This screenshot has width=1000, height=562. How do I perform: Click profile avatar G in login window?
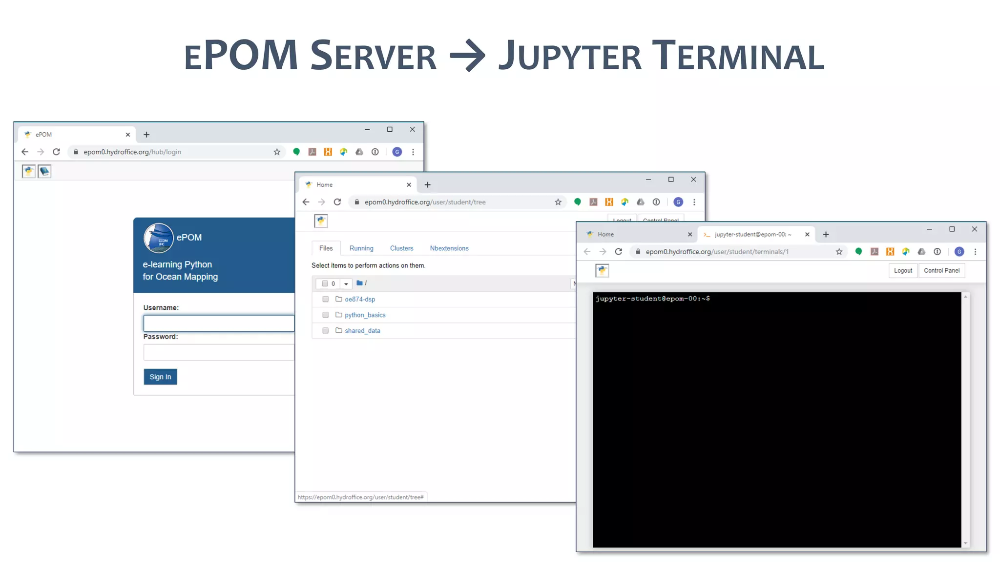397,152
